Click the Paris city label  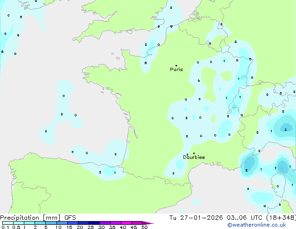(176, 70)
